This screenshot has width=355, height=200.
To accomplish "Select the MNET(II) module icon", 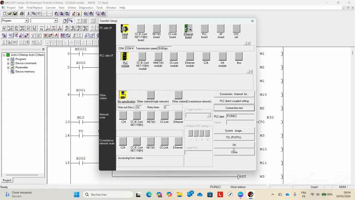I will (158, 56).
